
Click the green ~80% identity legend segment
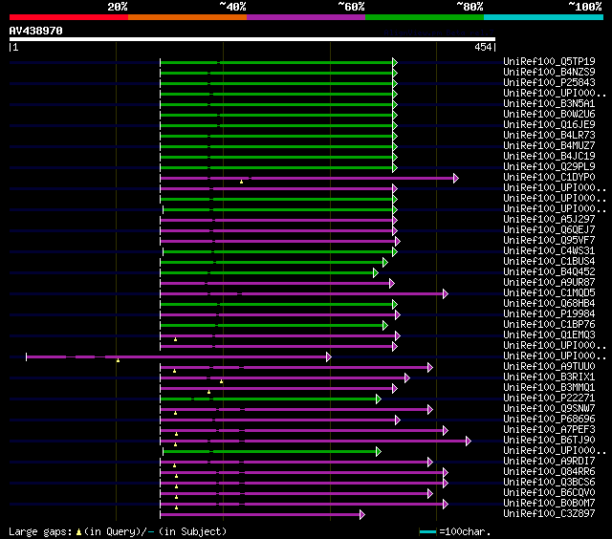pyautogui.click(x=425, y=17)
